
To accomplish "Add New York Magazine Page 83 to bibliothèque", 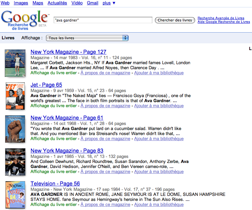I will point(159,172).
